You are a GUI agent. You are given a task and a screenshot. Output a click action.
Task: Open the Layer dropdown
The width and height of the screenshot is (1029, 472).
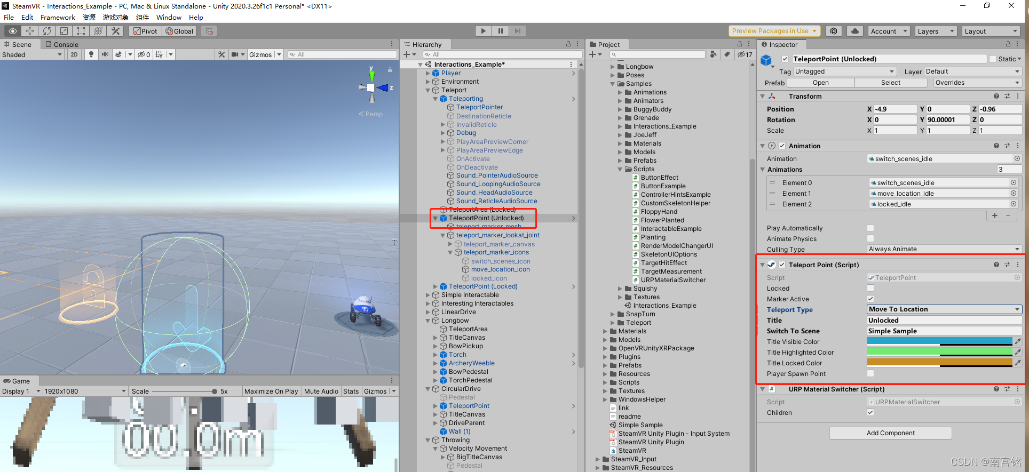tap(972, 71)
